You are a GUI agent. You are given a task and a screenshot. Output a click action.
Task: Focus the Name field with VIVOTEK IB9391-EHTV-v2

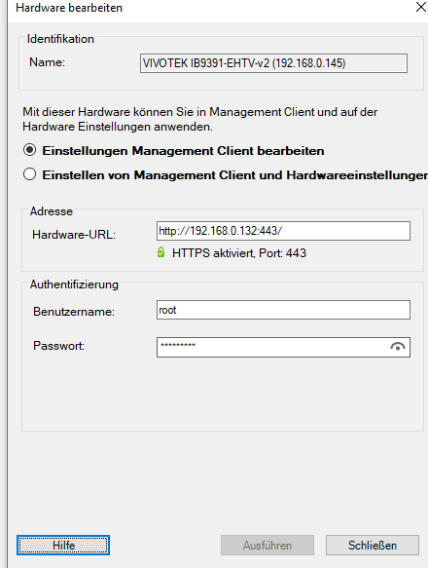273,63
